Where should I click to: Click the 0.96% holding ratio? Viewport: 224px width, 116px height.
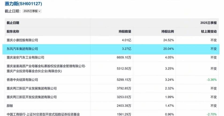click(169, 114)
